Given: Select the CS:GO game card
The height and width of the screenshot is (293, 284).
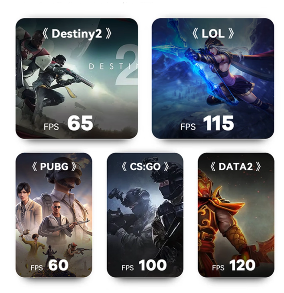Looking at the screenshot, I should tap(145, 215).
